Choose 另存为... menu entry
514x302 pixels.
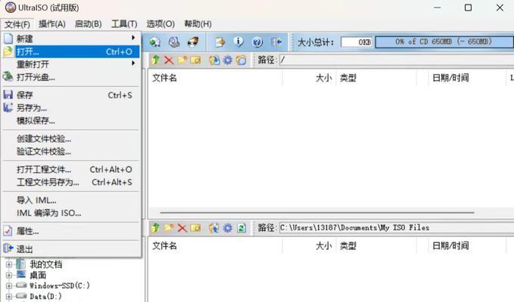[x=71, y=108]
